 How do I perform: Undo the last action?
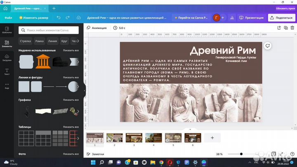[59, 18]
